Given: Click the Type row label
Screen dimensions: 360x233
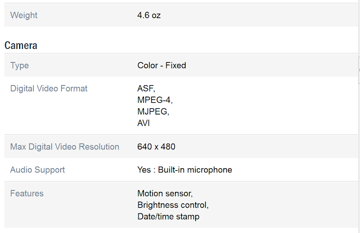Looking at the screenshot, I should pyautogui.click(x=20, y=65).
